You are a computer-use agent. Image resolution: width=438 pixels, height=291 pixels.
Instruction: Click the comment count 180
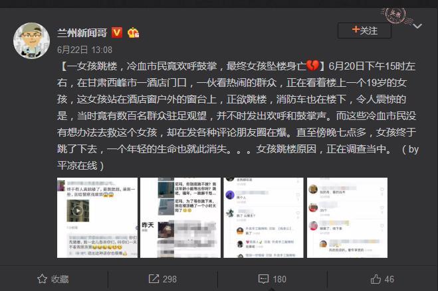point(279,279)
